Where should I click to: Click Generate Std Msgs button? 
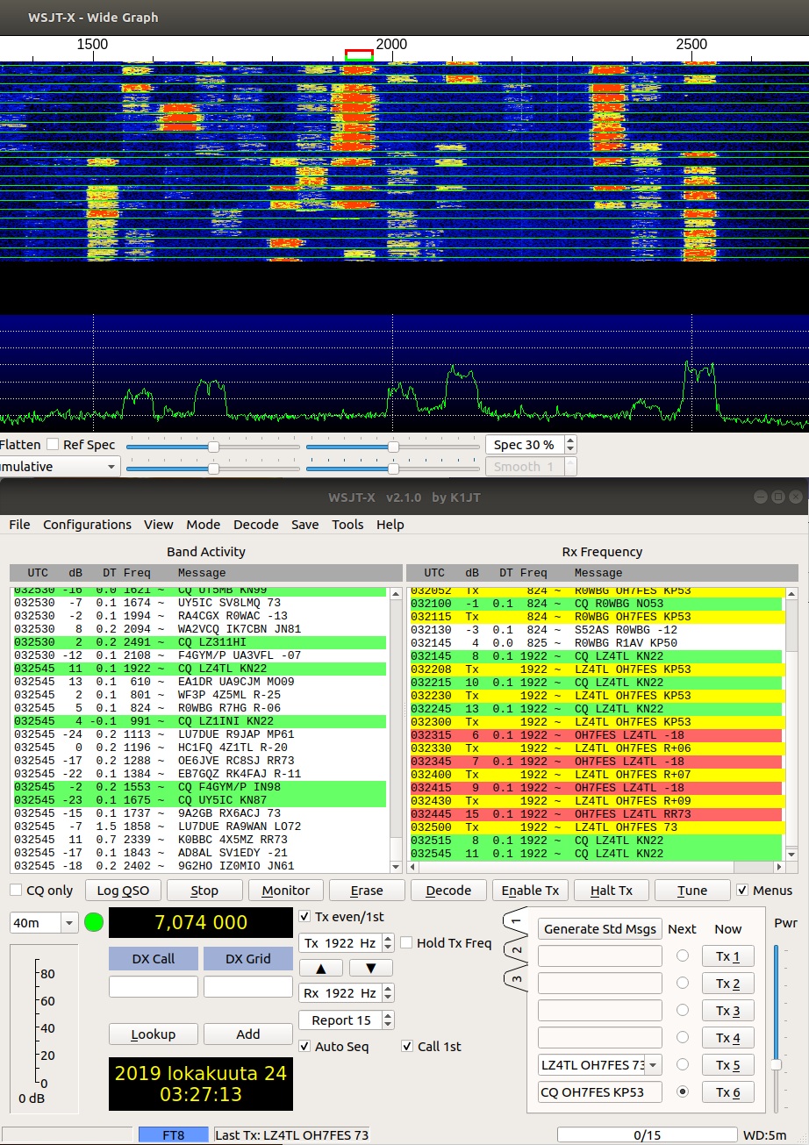pyautogui.click(x=600, y=929)
